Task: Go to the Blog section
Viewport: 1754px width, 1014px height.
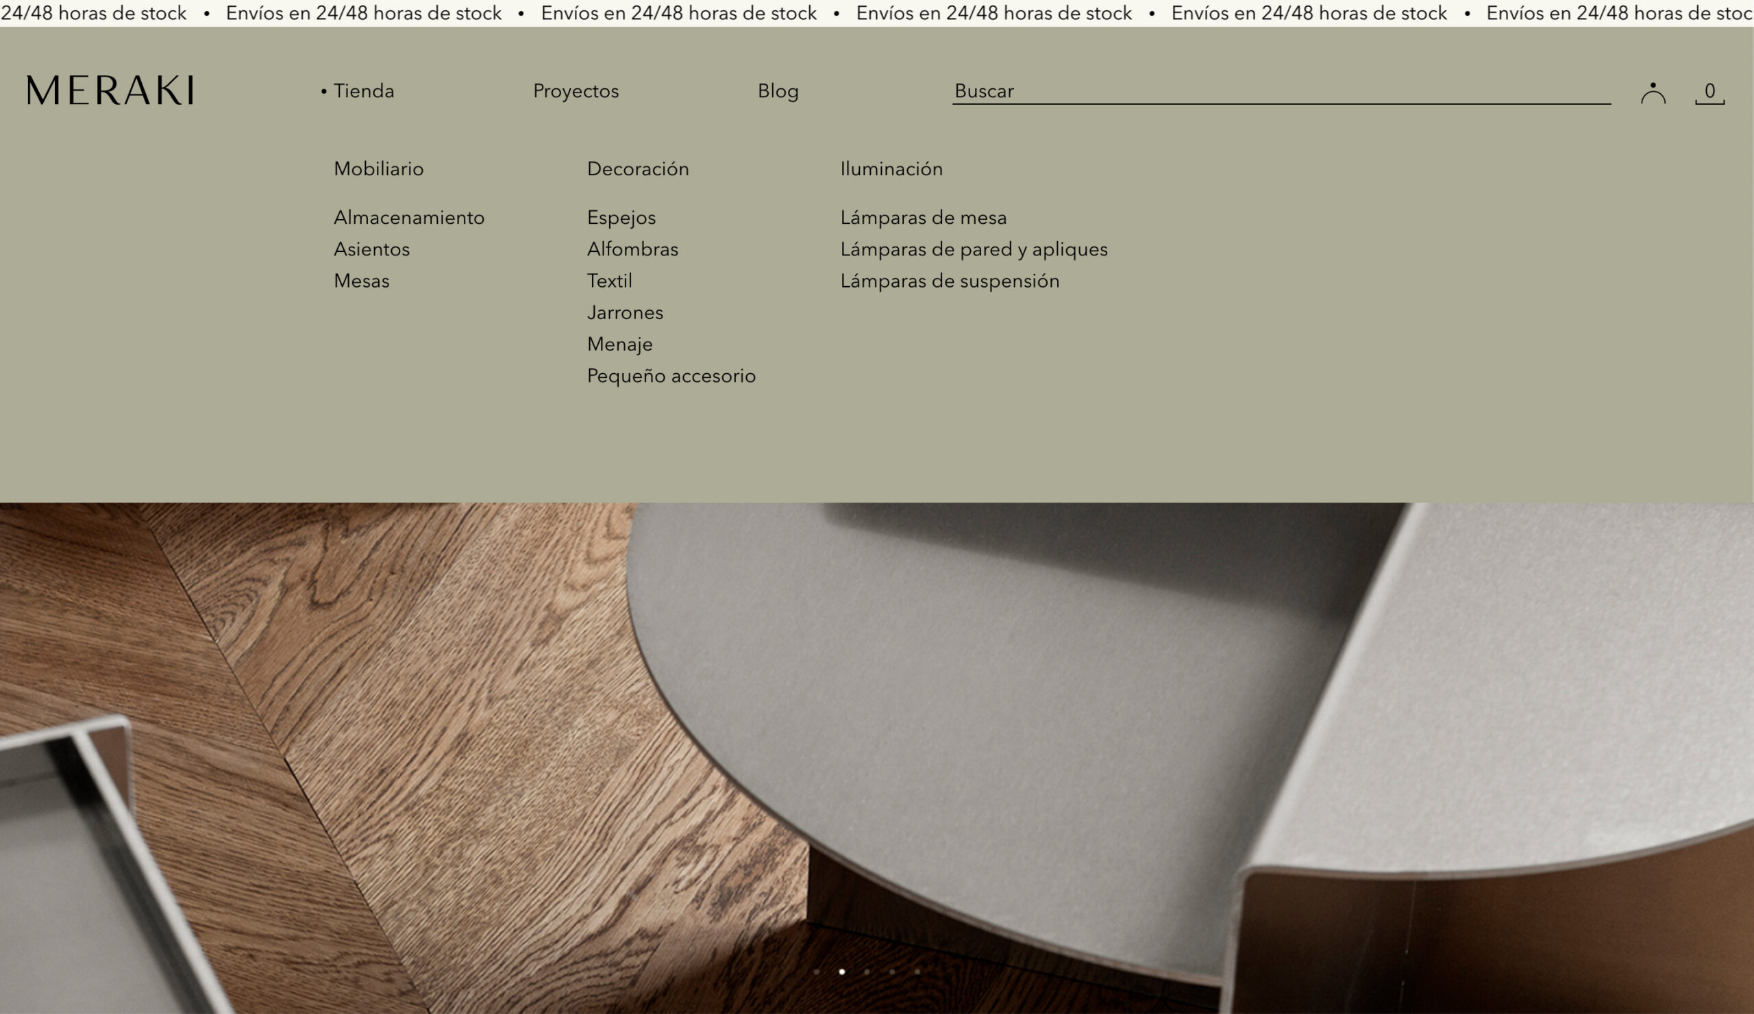Action: (778, 90)
